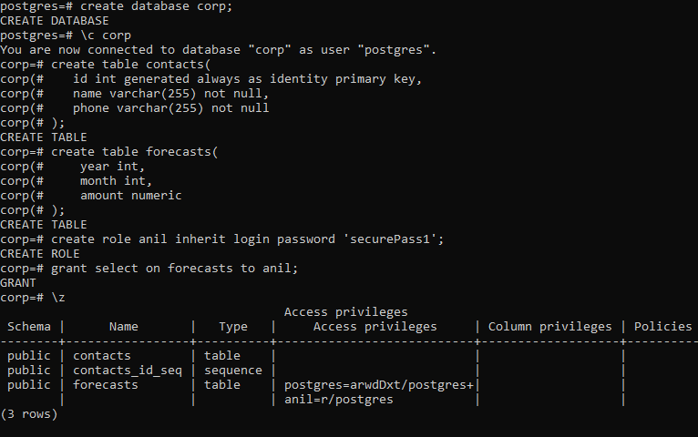Click the 'You are now connected' message

click(x=218, y=50)
